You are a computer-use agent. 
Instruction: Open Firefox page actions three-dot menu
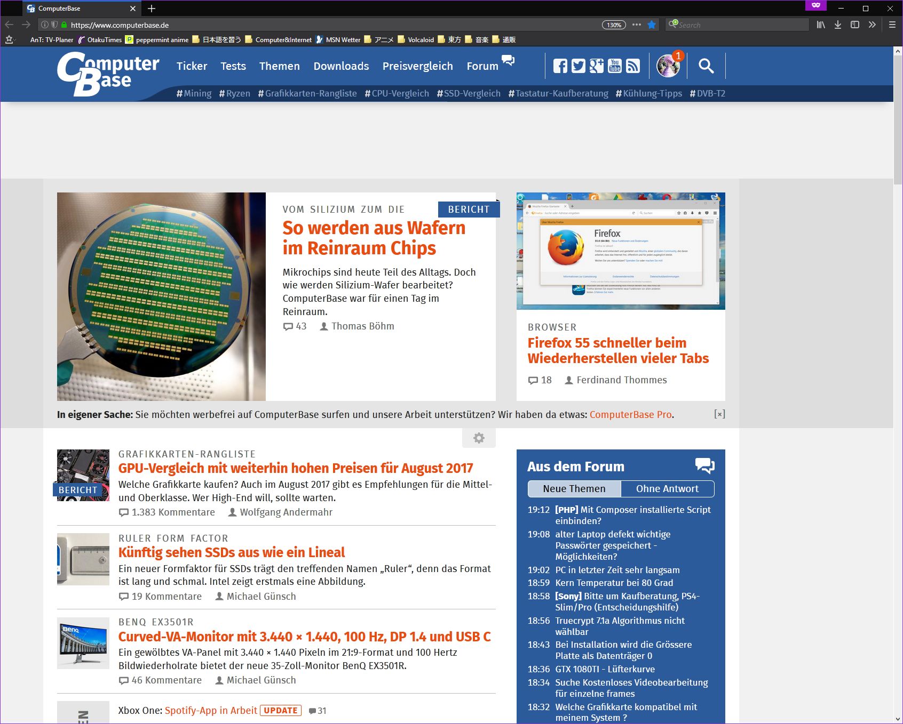tap(637, 25)
